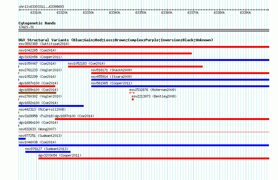Click the dgv1696n100 (Coe2014) label
This screenshot has height=180, width=278.
pos(38,122)
